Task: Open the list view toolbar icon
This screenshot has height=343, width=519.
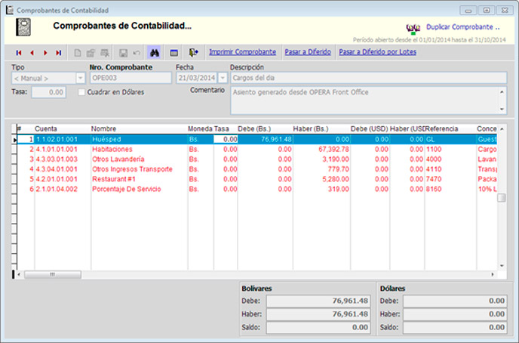Action: click(174, 53)
